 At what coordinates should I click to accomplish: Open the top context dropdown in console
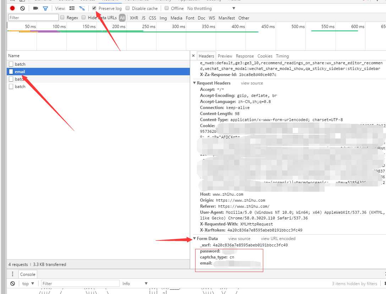(28, 283)
